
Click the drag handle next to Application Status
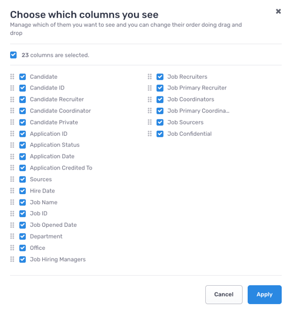click(x=12, y=145)
